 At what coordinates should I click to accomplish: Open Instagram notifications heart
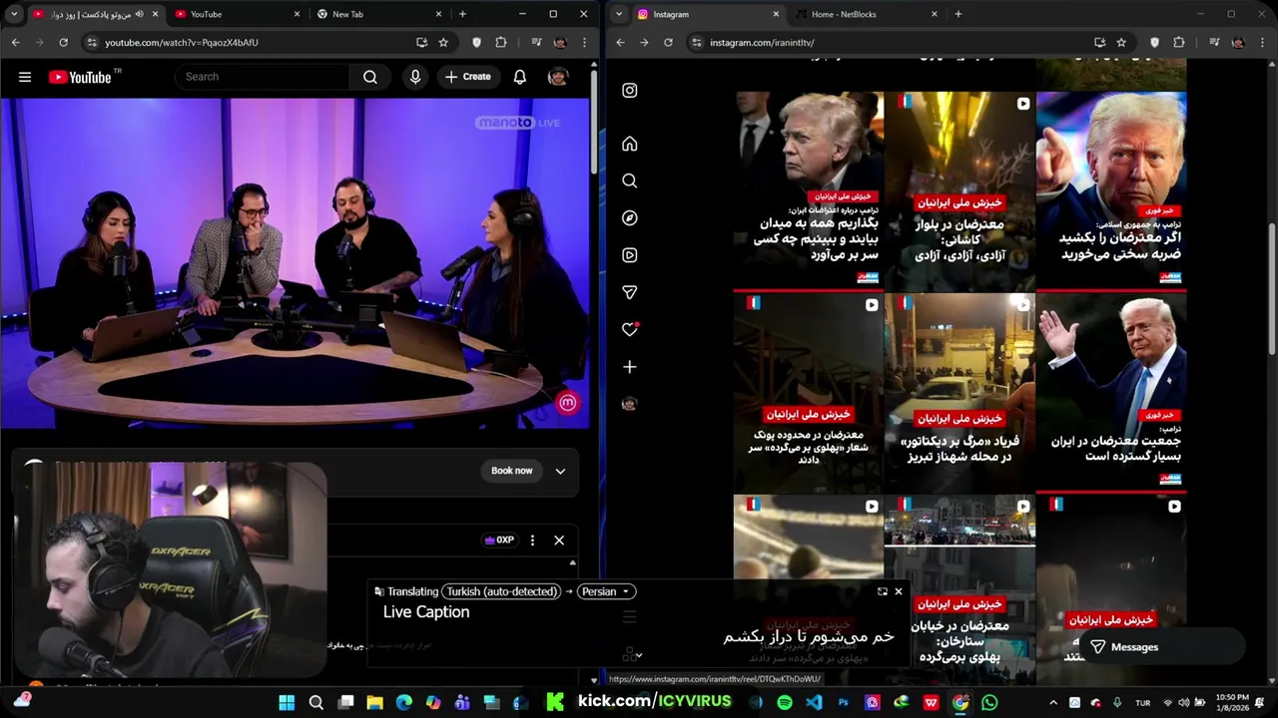click(630, 329)
